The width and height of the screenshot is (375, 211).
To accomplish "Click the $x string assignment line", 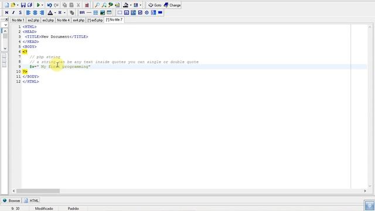I will (60, 67).
